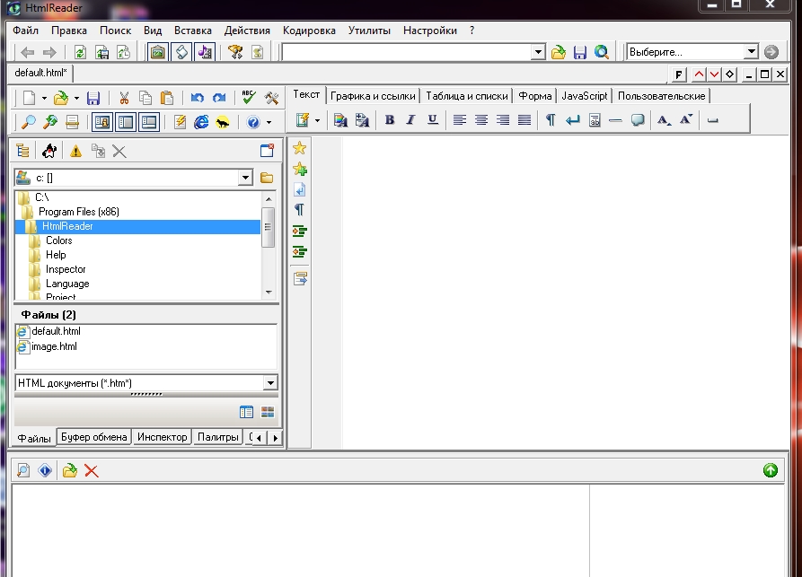Screen dimensions: 802x577
Task: Click the go arrow button beside Выберите
Action: [771, 52]
